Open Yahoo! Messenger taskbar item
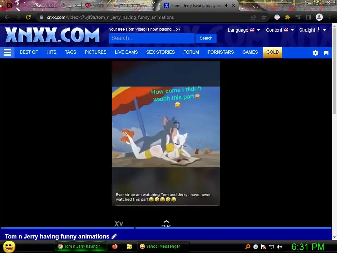The image size is (337, 253). pos(163,246)
